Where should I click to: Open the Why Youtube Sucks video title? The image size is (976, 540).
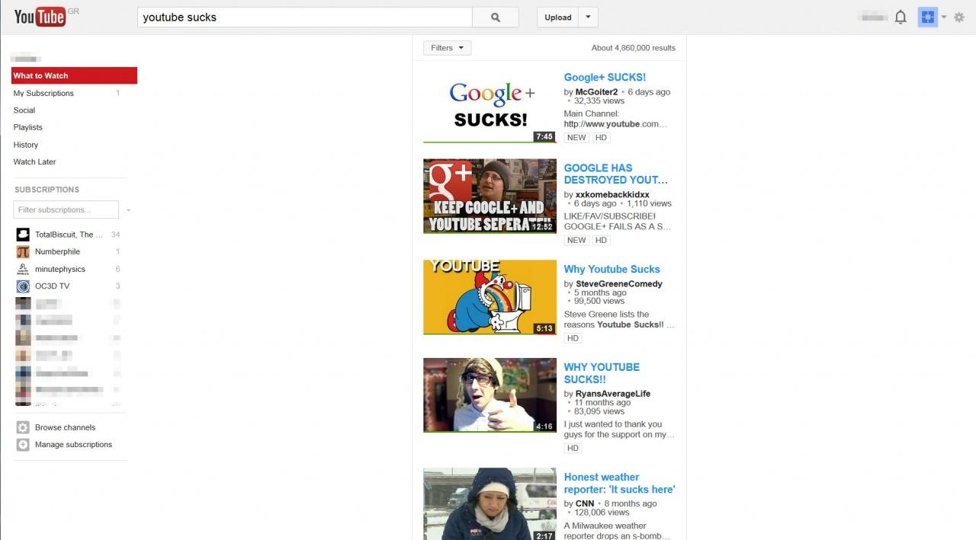click(612, 269)
